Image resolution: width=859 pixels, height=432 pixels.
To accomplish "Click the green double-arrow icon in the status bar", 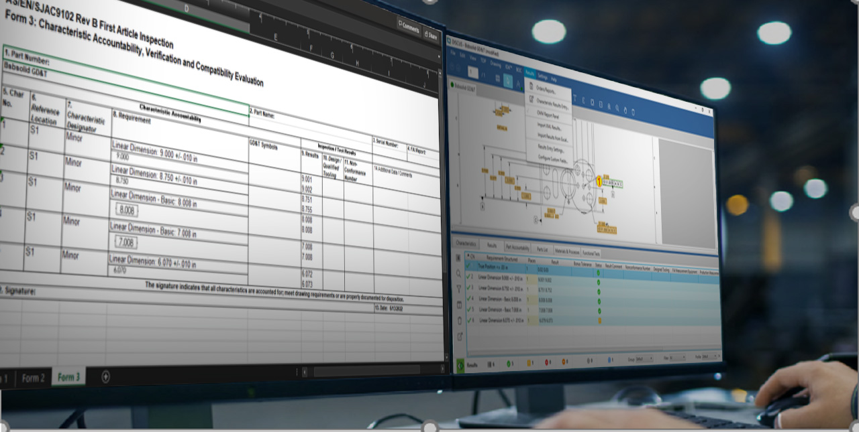I will pos(459,363).
